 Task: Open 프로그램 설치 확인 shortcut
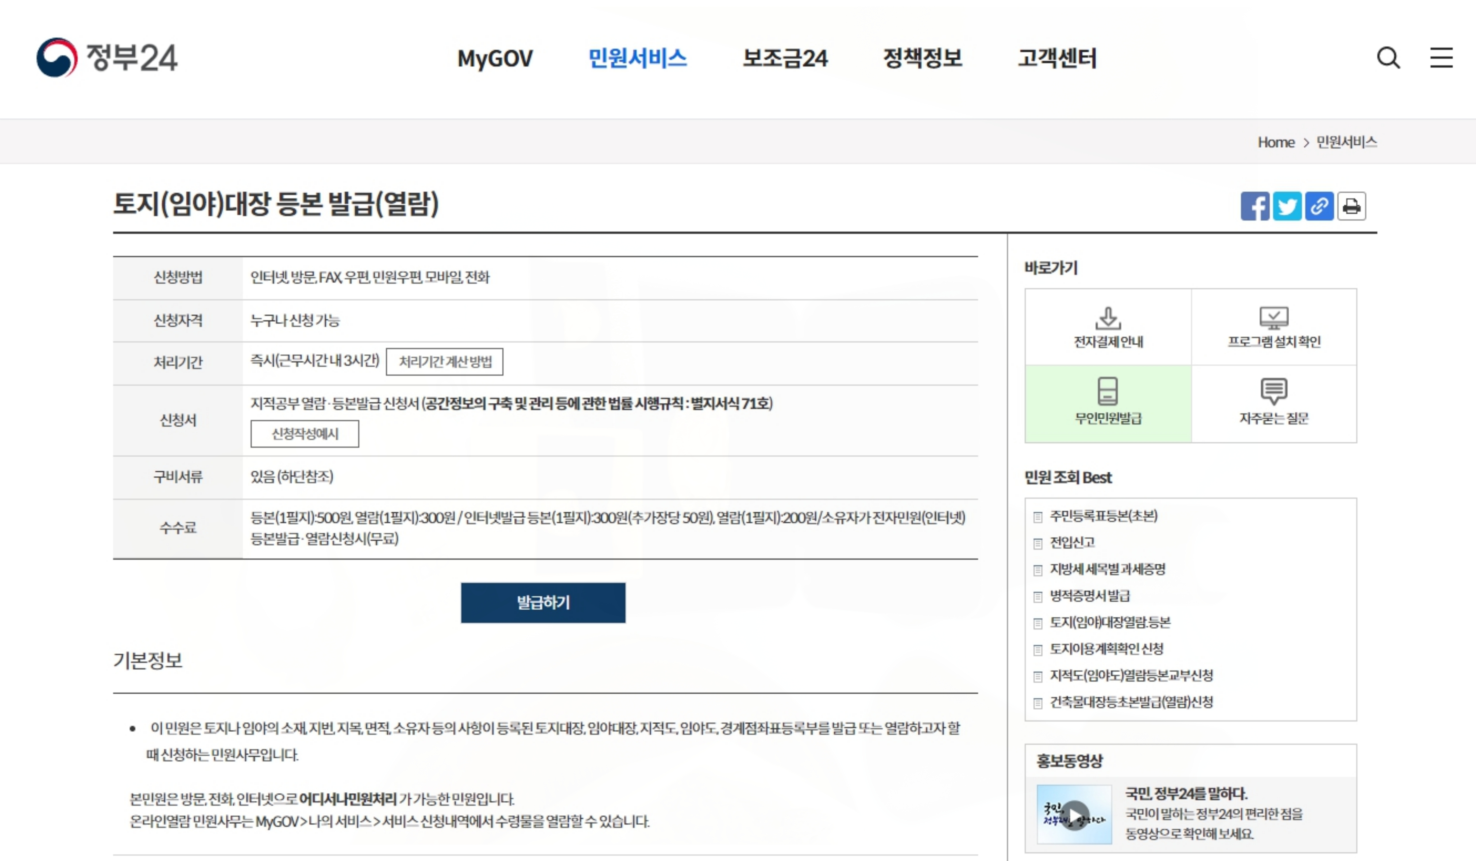1274,327
